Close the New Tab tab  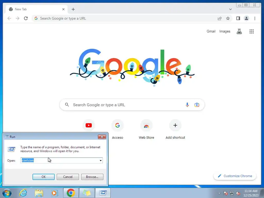pyautogui.click(x=63, y=9)
